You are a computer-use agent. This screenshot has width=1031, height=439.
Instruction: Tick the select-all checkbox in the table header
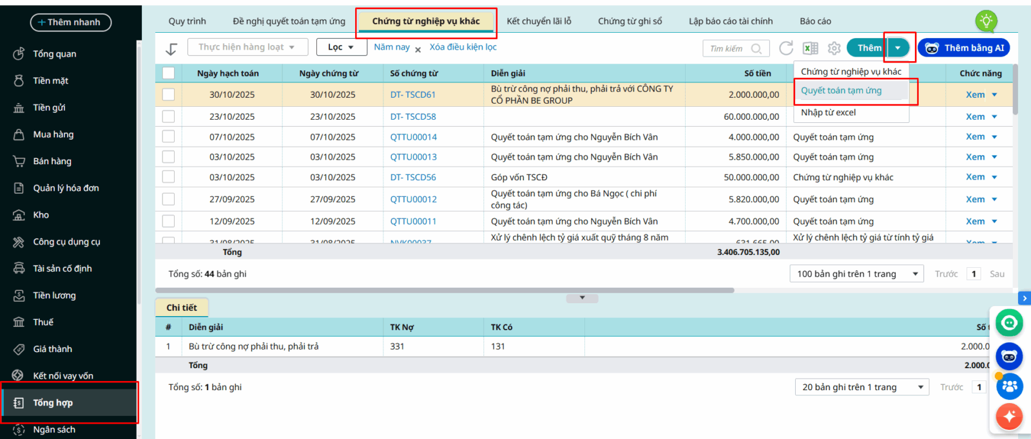168,73
